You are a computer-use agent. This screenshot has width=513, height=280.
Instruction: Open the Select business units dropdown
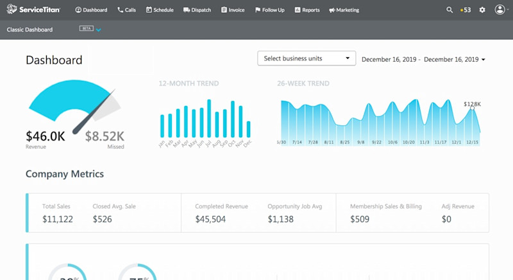pos(307,58)
